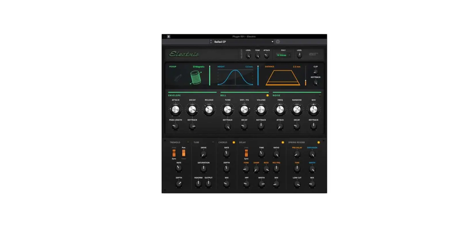Image resolution: width=451 pixels, height=248 pixels.
Task: Disable the Spring Reverb LED
Action: 318,142
